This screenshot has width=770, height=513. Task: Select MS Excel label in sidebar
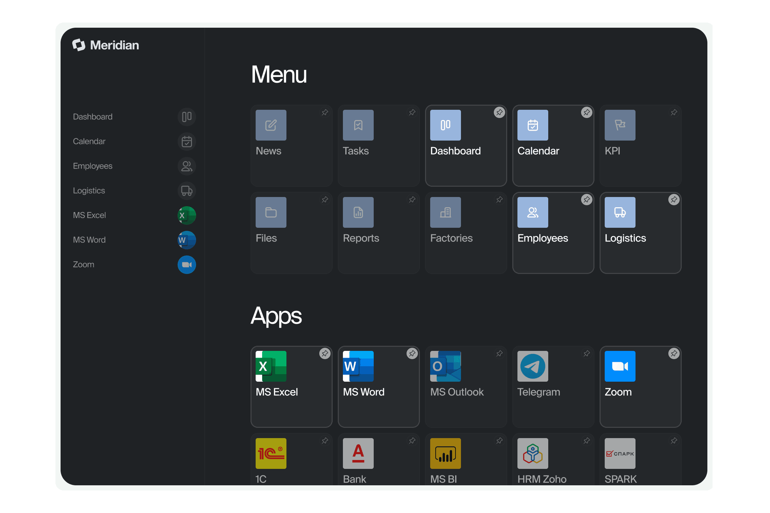tap(89, 215)
